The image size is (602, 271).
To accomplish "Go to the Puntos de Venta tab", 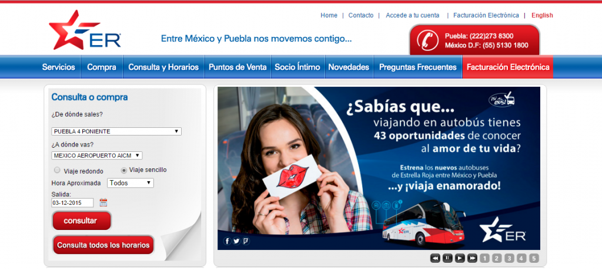I will (238, 67).
